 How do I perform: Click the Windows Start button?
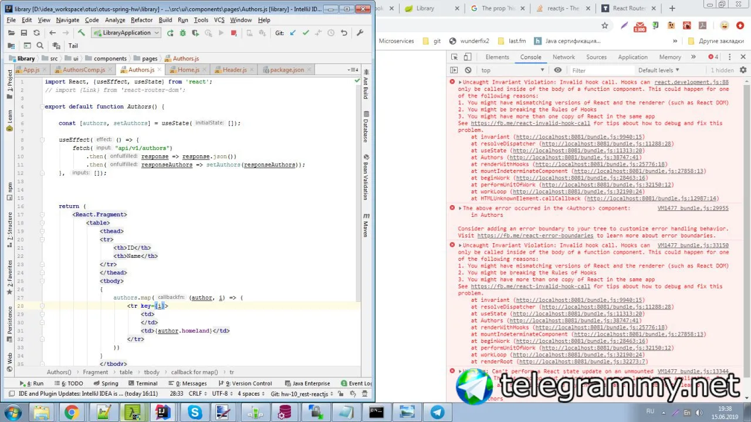(x=12, y=413)
